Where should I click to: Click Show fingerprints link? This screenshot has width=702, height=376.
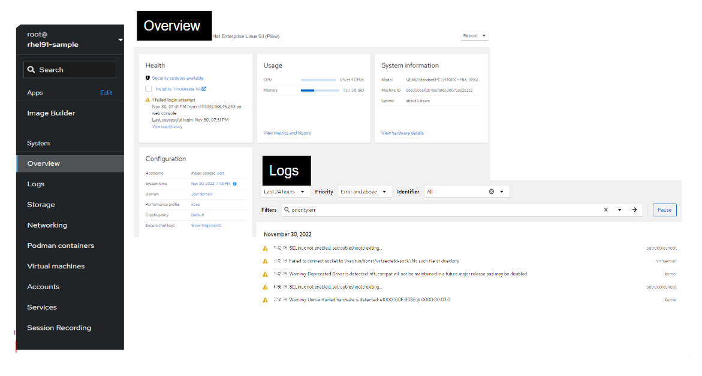[x=206, y=226]
